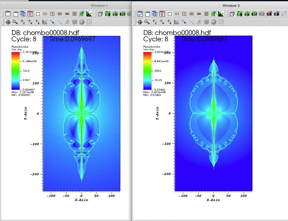Enable the point tool in Window 1
Image resolution: width=288 pixels, height=221 pixels.
52,22
